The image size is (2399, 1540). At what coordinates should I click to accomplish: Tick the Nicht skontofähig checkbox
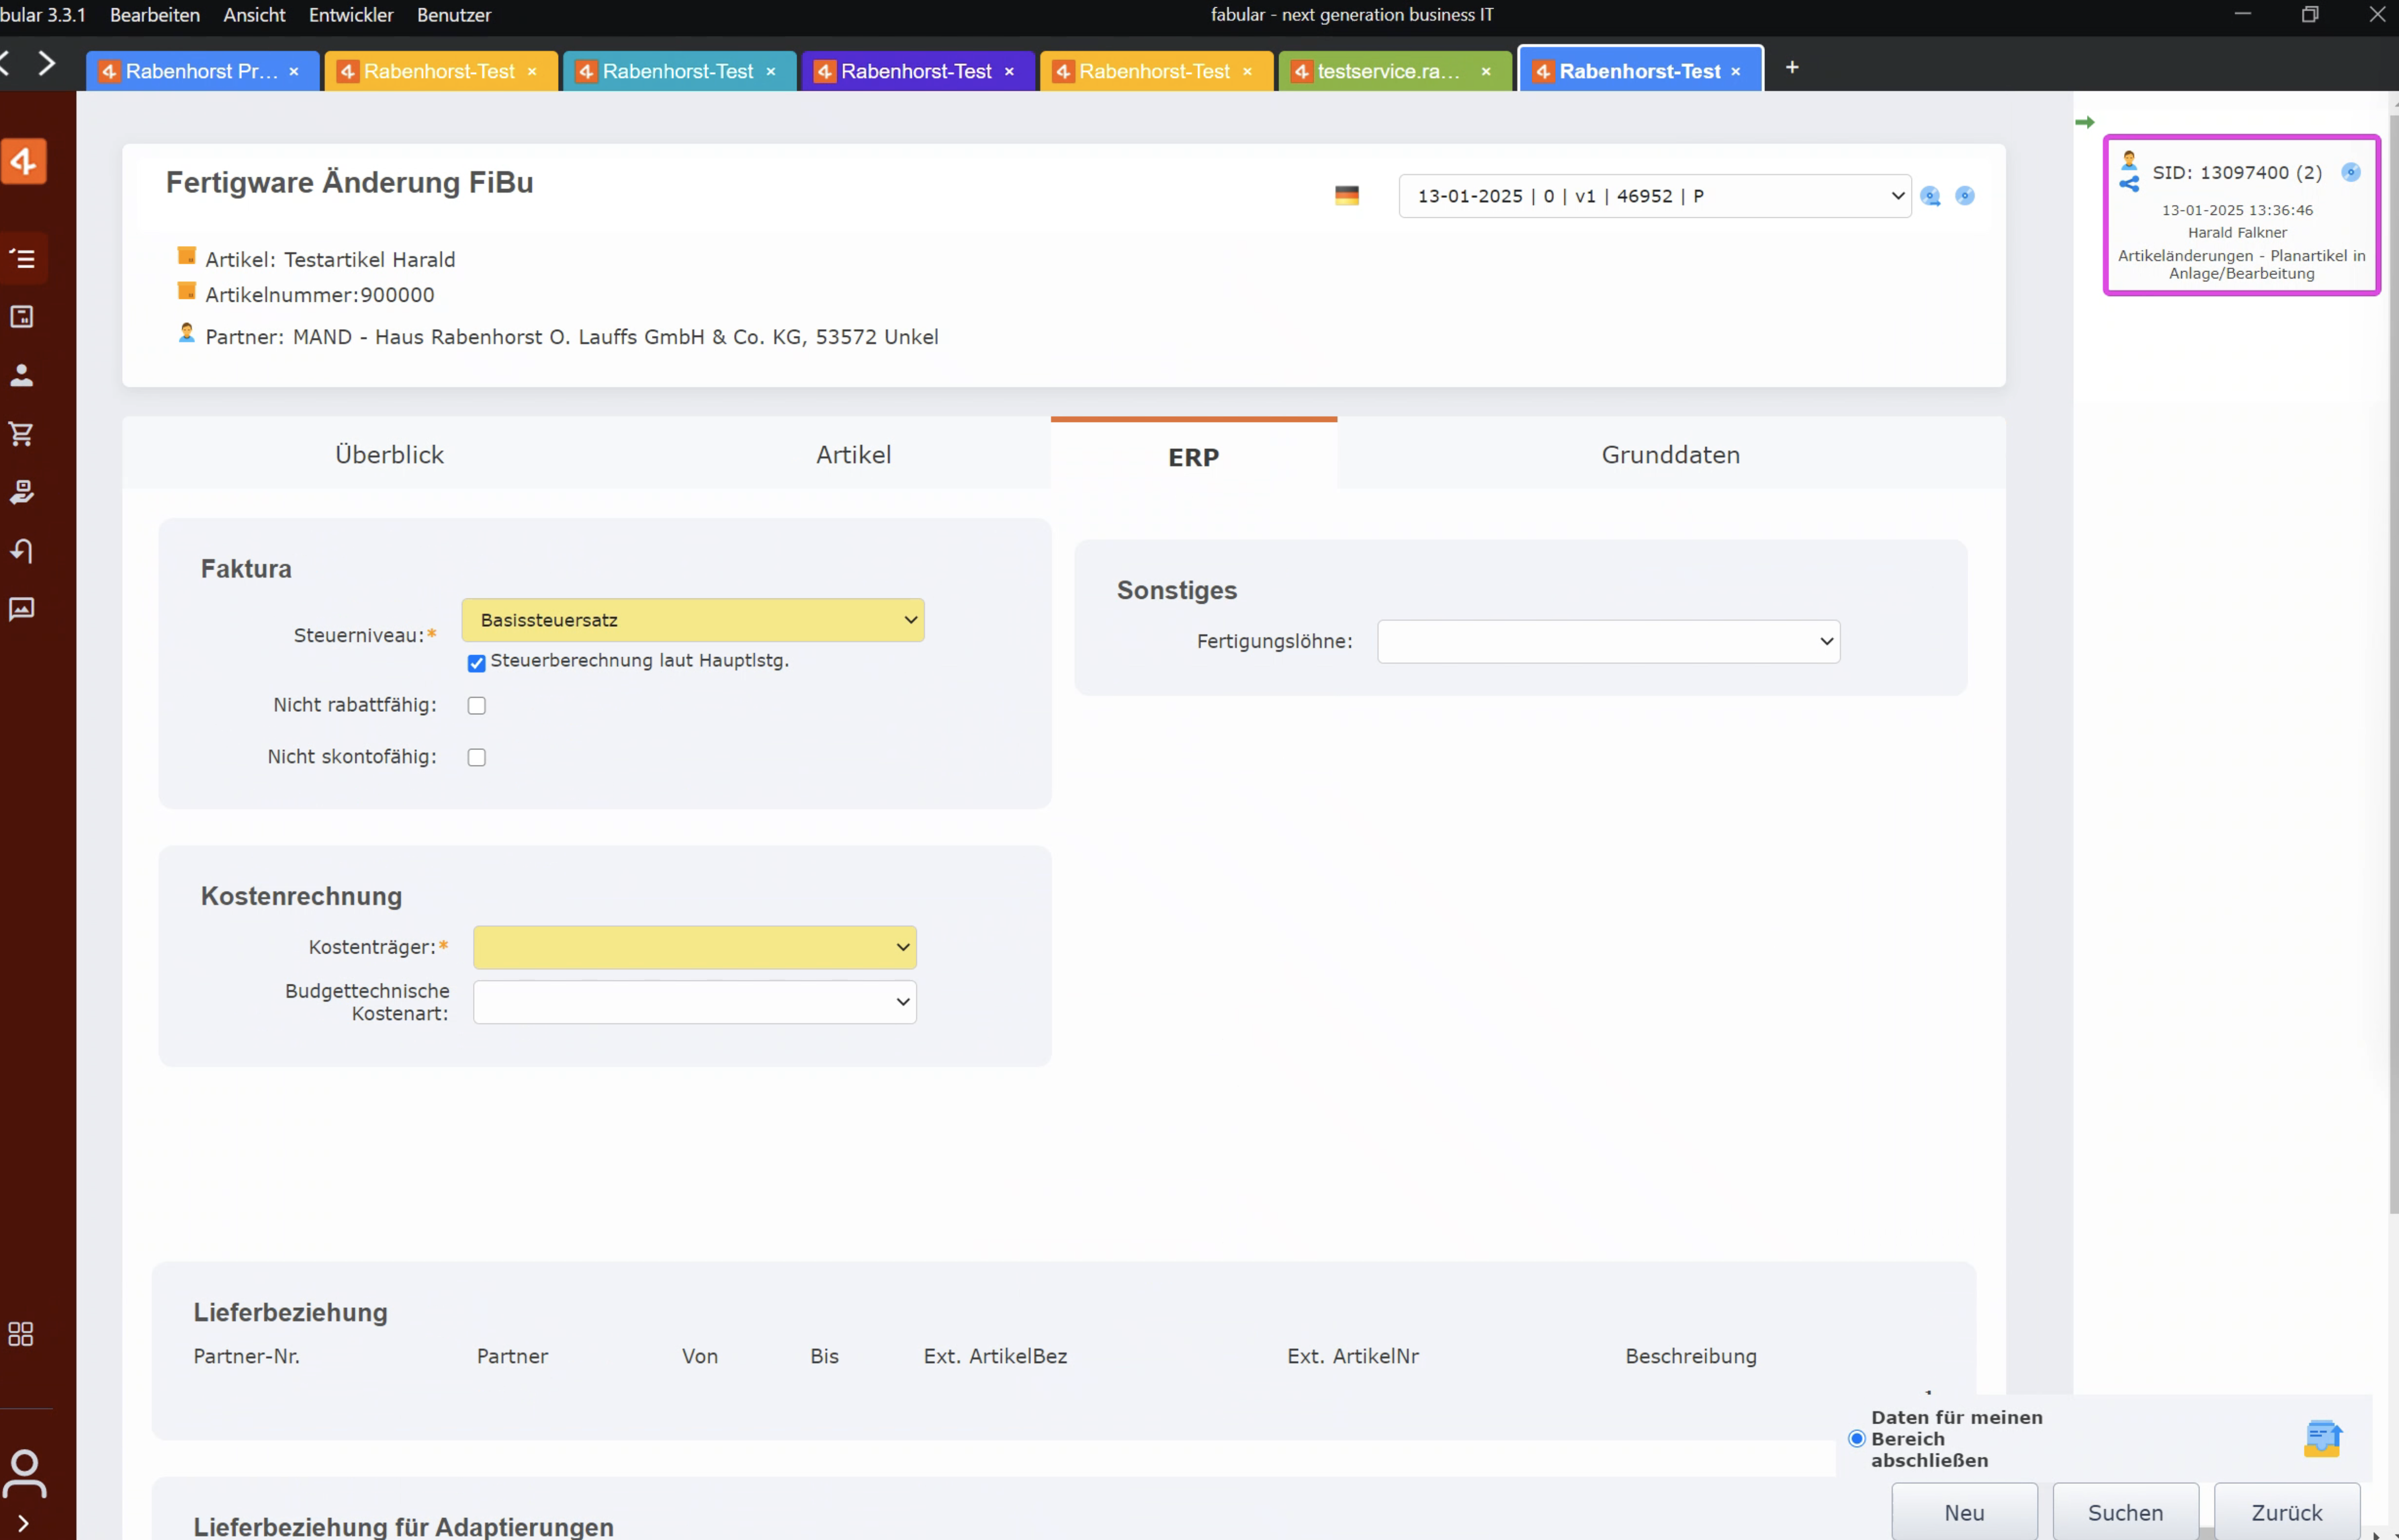(477, 758)
